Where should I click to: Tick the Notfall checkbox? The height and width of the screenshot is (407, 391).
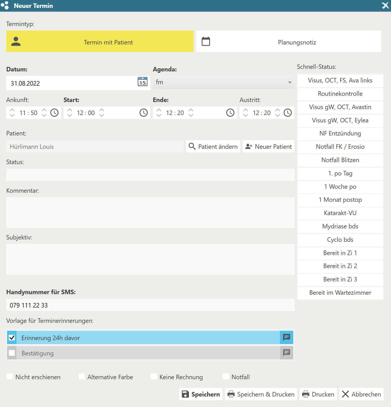pos(226,377)
